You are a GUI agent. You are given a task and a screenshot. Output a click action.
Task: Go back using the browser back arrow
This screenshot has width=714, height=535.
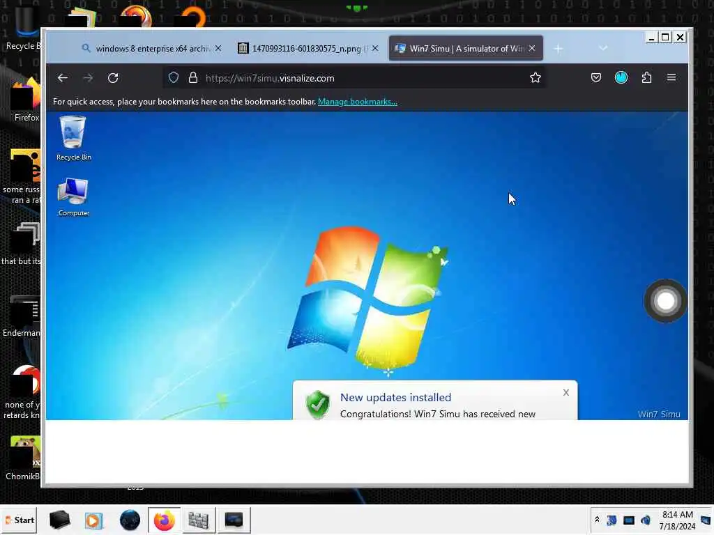click(62, 78)
